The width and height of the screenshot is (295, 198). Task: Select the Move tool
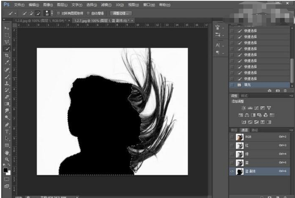point(7,29)
